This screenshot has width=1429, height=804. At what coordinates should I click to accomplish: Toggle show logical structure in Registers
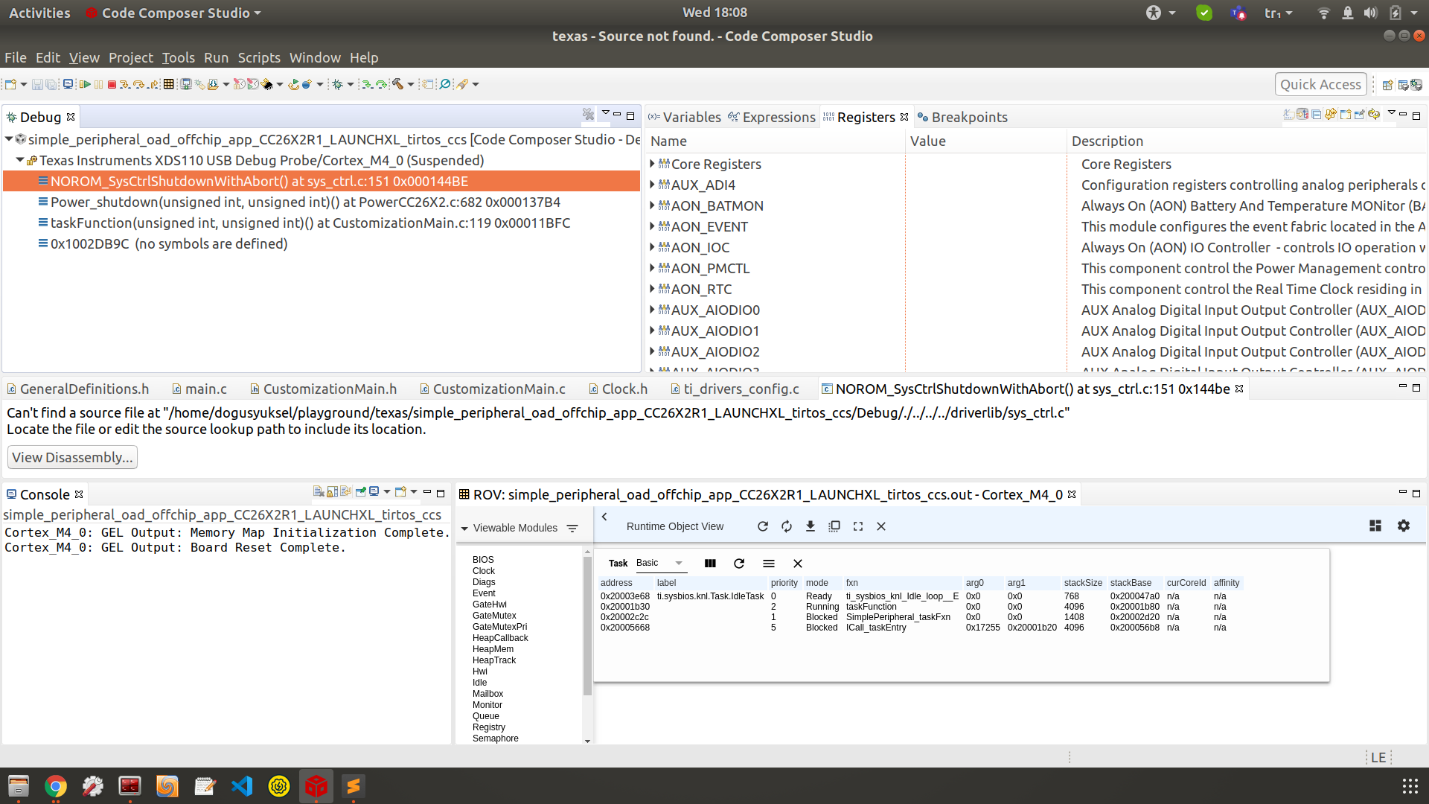tap(1302, 114)
